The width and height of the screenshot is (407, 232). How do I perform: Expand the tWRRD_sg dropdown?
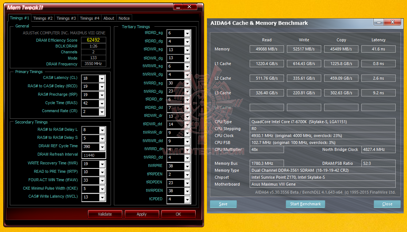pos(187,83)
